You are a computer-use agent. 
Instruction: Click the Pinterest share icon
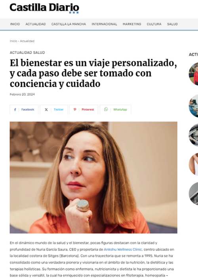(75, 109)
